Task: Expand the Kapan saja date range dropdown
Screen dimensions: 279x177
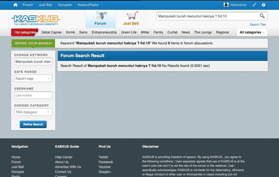Action: (x=33, y=78)
